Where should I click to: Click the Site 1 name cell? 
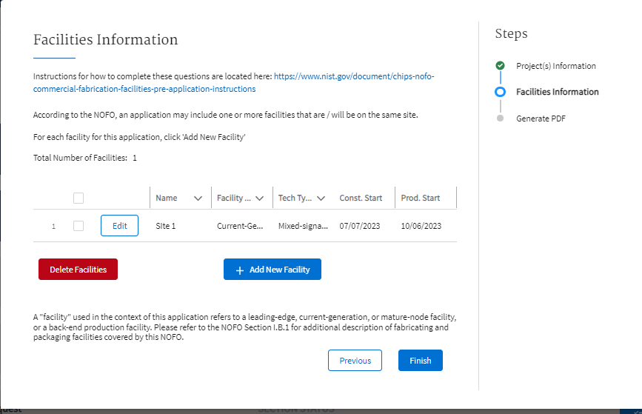166,226
